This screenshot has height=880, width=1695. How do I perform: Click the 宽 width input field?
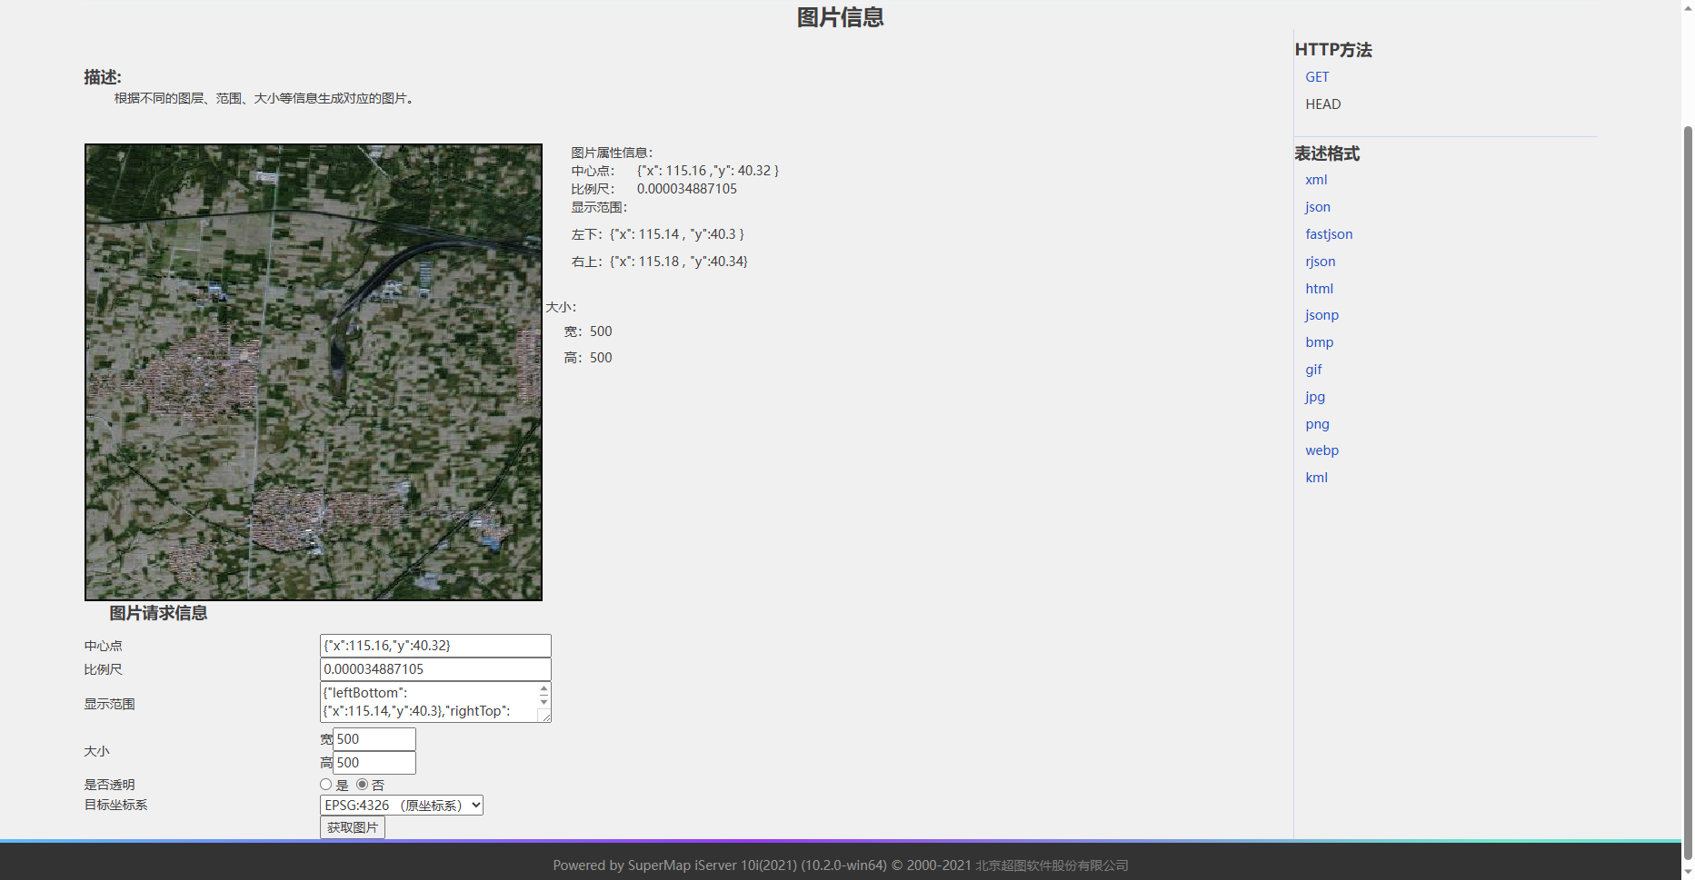pos(374,739)
